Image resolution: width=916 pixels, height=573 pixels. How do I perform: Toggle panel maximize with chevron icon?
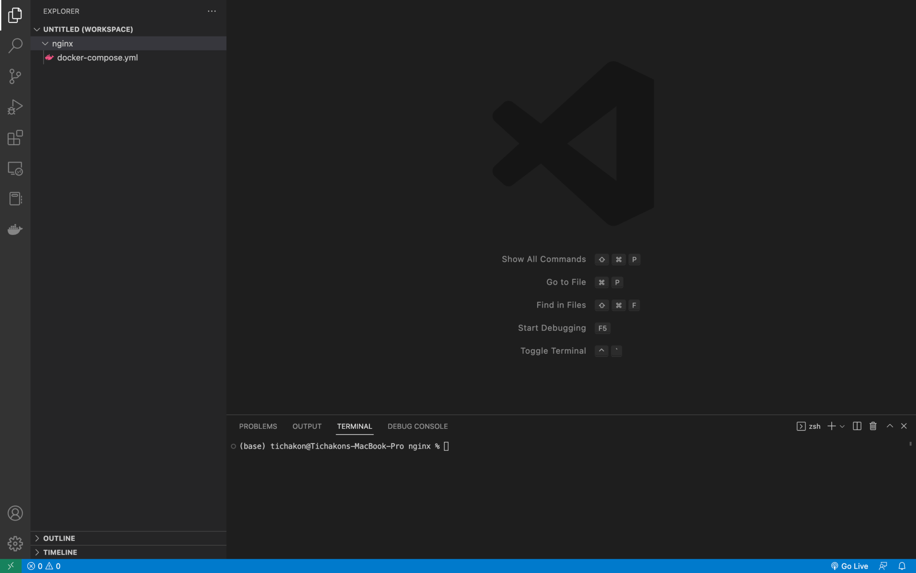tap(889, 426)
